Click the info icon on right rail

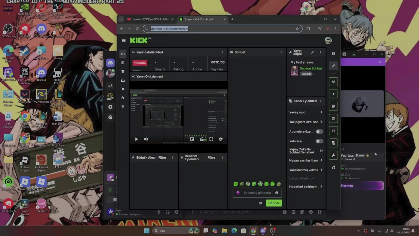tap(333, 54)
